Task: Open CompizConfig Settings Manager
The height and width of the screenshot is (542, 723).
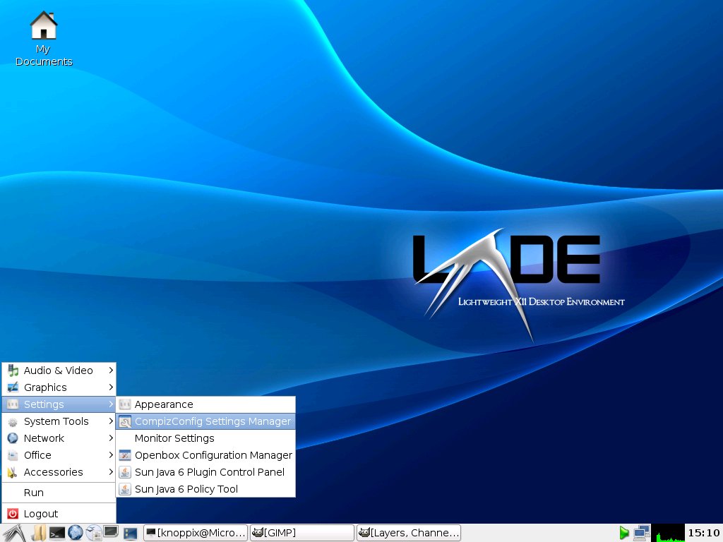Action: point(212,421)
